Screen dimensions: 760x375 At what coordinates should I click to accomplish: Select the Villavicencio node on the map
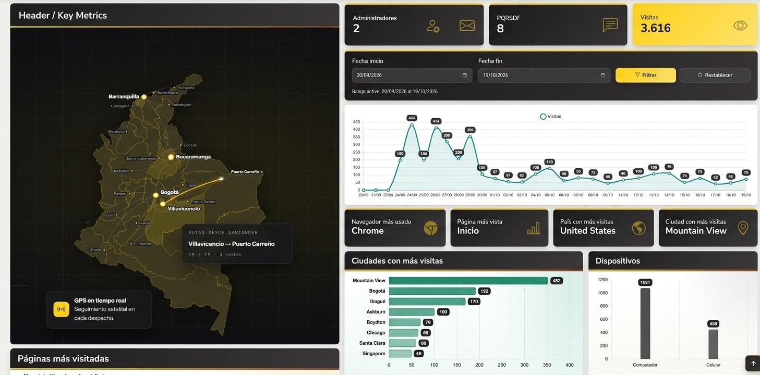163,204
